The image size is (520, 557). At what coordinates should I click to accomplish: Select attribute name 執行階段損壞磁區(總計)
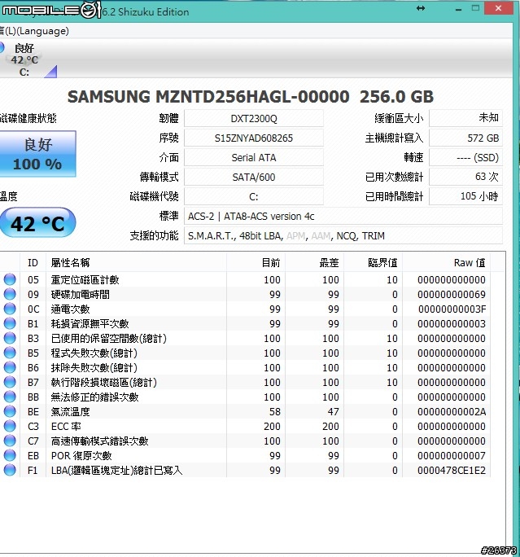(104, 382)
